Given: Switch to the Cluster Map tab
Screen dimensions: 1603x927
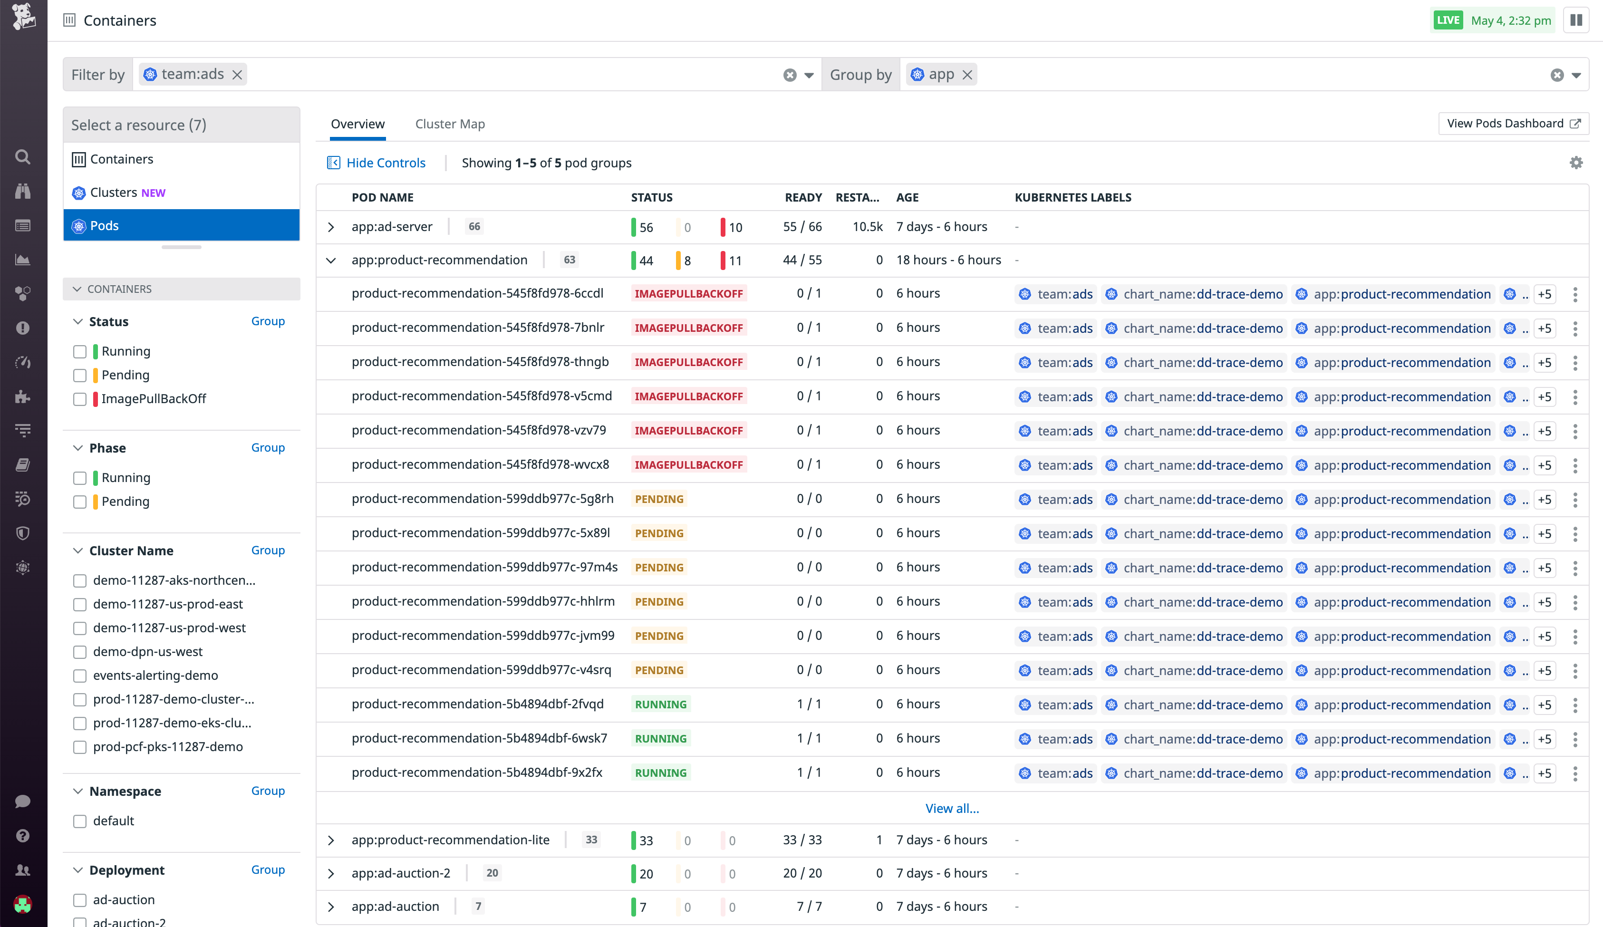Looking at the screenshot, I should 450,124.
